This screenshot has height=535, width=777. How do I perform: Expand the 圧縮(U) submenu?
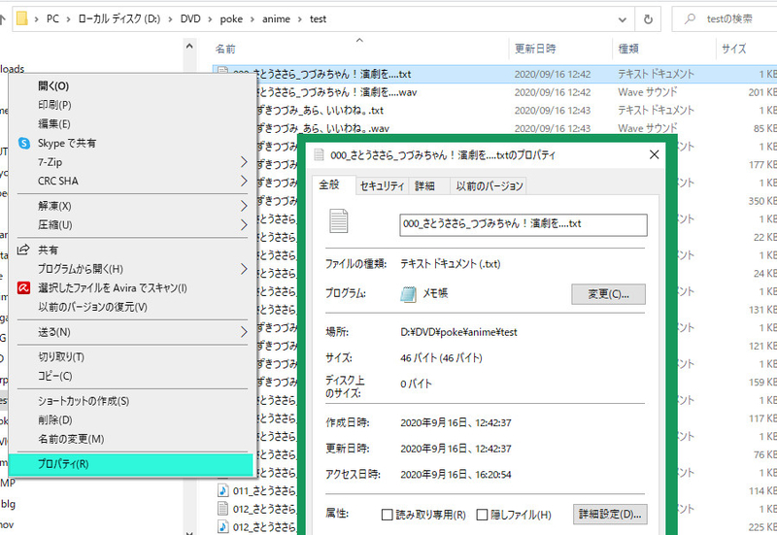[x=244, y=225]
